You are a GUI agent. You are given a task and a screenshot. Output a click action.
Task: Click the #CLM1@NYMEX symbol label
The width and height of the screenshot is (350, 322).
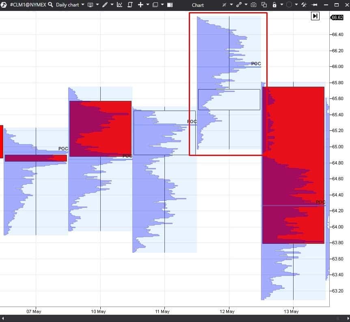click(28, 5)
